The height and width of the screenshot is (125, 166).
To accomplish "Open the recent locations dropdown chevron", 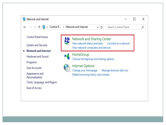I will tap(35, 27).
